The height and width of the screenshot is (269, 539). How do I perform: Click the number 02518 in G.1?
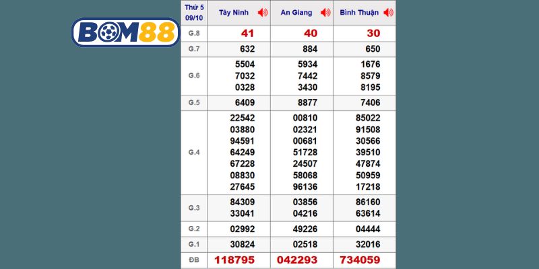tap(305, 244)
